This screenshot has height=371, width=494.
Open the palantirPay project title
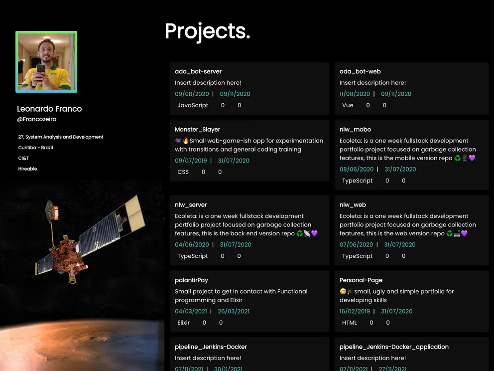click(x=191, y=280)
